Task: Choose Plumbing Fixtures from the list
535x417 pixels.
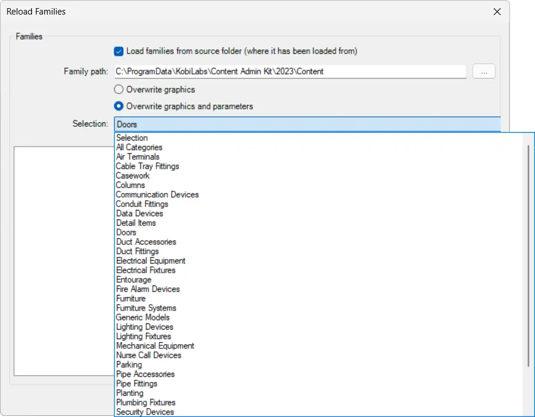Action: point(145,402)
